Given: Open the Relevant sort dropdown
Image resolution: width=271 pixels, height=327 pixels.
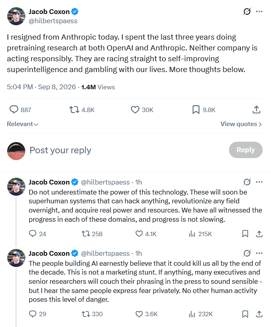Looking at the screenshot, I should coord(22,124).
